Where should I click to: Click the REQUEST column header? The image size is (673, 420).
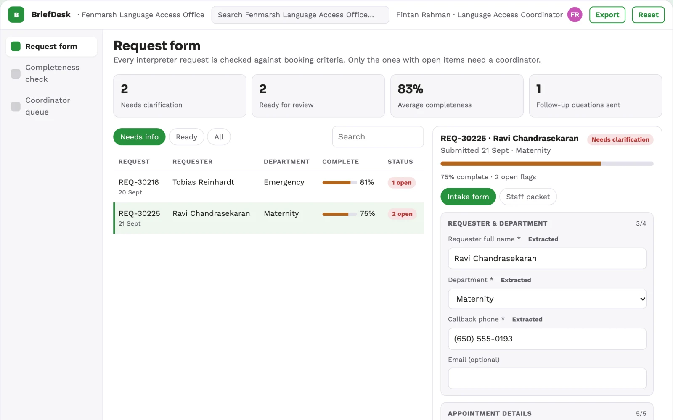(134, 162)
